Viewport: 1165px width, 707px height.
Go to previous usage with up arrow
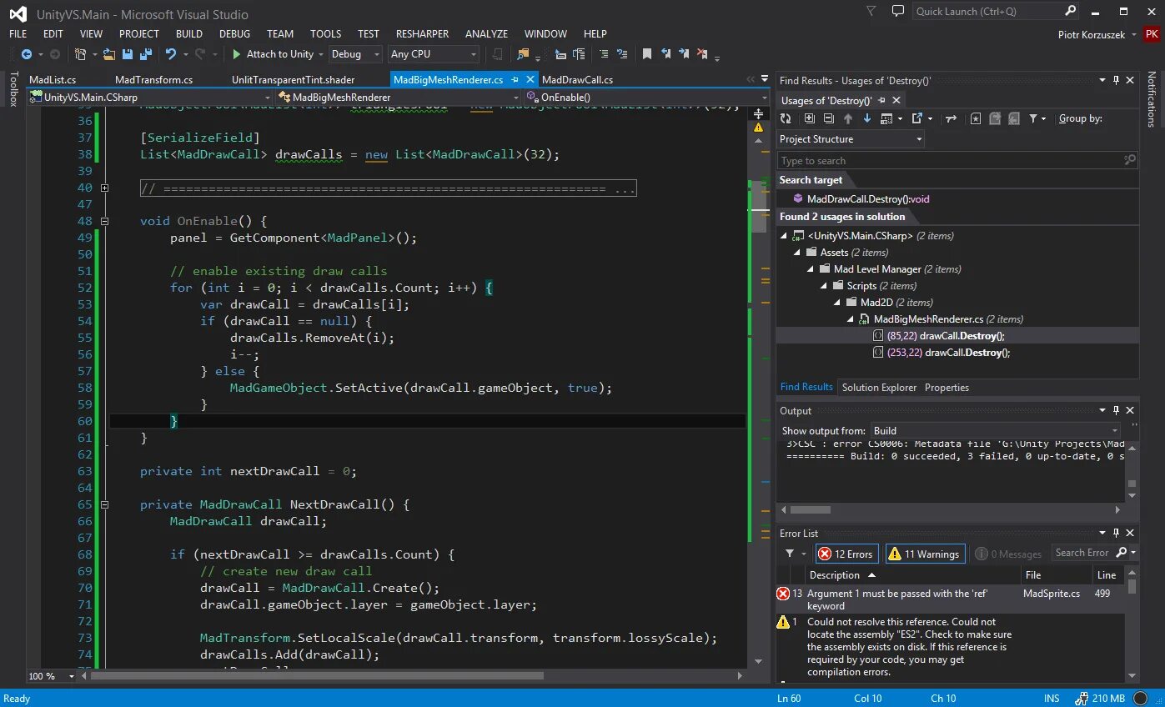(x=848, y=118)
